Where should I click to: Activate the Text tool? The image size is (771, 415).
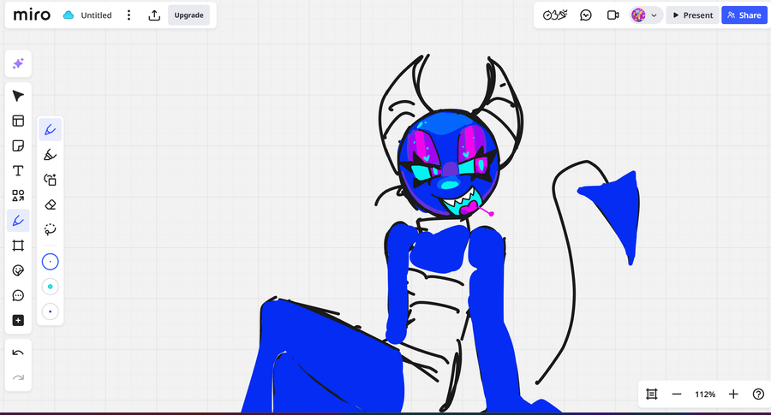[x=18, y=171]
